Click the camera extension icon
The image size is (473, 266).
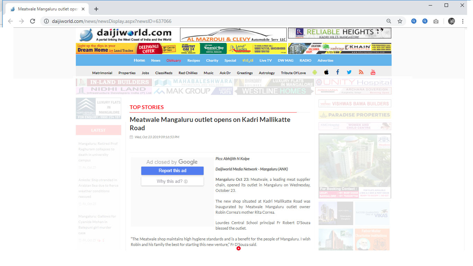click(436, 21)
